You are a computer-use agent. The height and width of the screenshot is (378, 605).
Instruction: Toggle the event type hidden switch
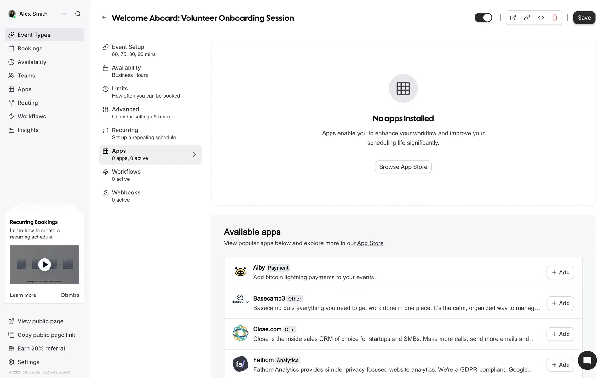point(483,18)
